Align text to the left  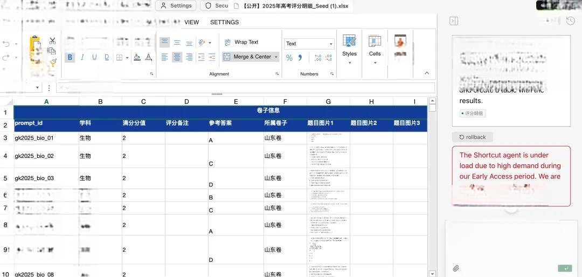pyautogui.click(x=165, y=57)
